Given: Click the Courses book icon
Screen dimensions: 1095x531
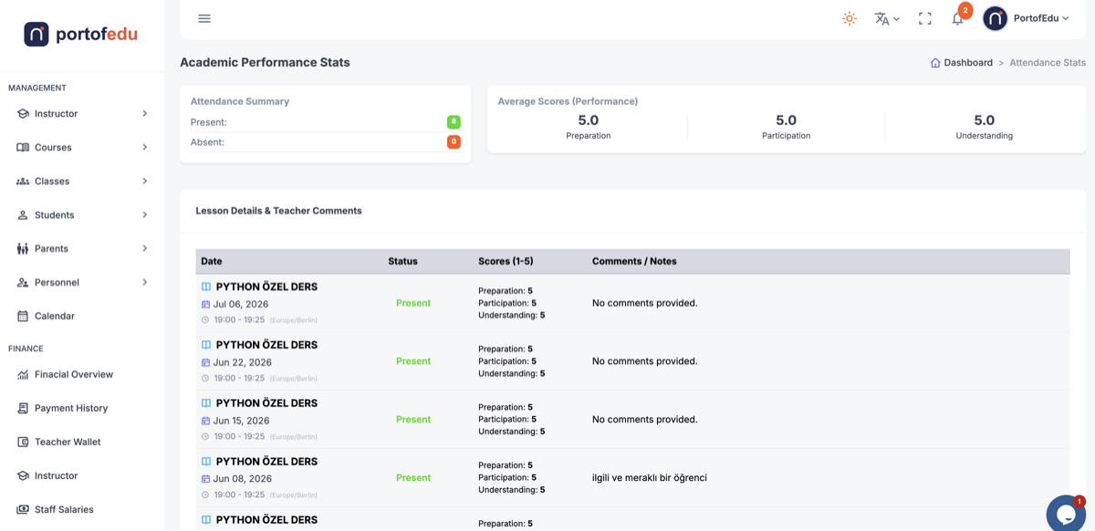Looking at the screenshot, I should (x=23, y=147).
